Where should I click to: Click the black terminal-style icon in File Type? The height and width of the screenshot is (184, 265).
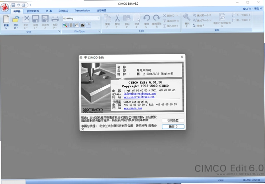click(x=83, y=25)
